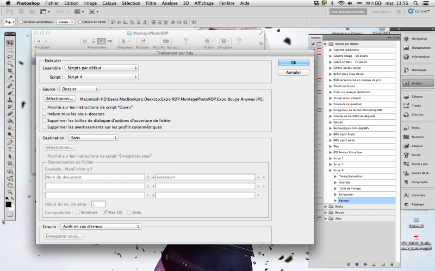Open the Filtre menu
The width and height of the screenshot is (435, 271).
[x=151, y=3]
